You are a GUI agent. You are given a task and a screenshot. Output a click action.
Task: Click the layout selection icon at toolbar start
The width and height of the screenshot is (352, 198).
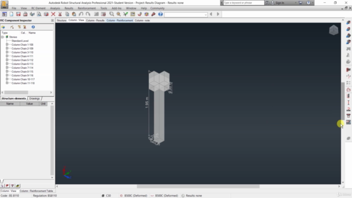coord(4,14)
